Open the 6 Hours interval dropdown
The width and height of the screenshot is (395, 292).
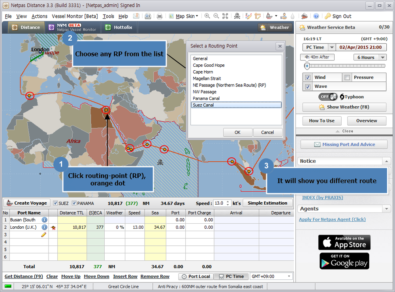point(383,57)
